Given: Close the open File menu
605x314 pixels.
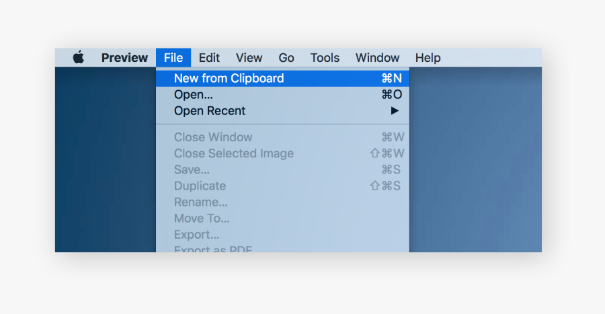Looking at the screenshot, I should 173,58.
